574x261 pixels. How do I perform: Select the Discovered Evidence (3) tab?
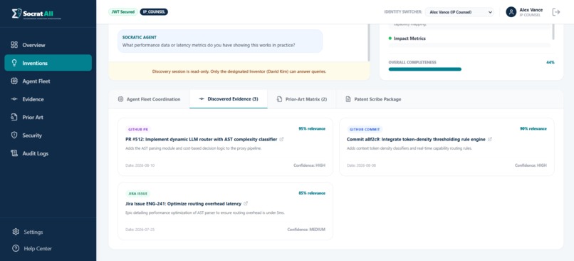[x=229, y=99]
